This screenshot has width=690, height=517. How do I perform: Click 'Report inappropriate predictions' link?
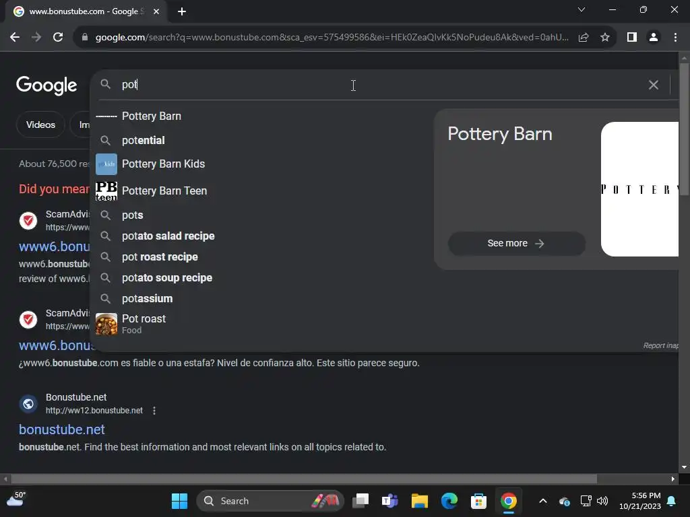point(660,345)
